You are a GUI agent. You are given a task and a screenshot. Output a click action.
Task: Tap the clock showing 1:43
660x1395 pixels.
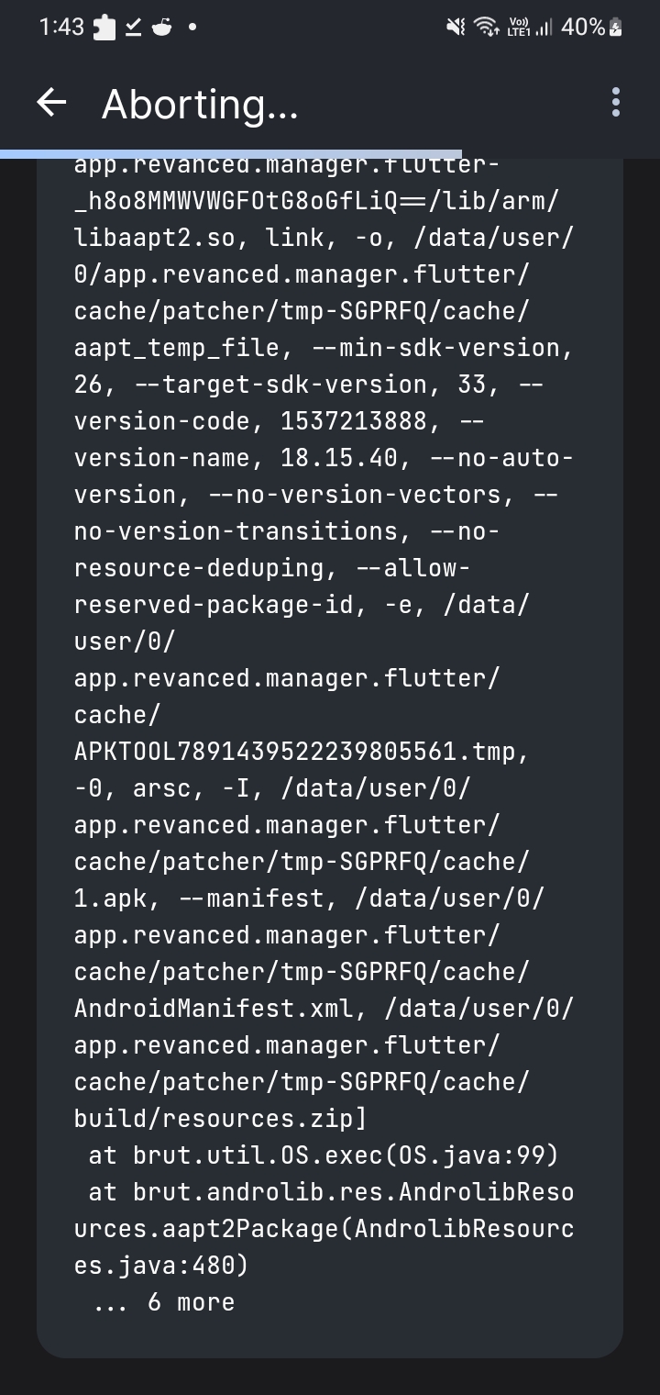point(60,27)
